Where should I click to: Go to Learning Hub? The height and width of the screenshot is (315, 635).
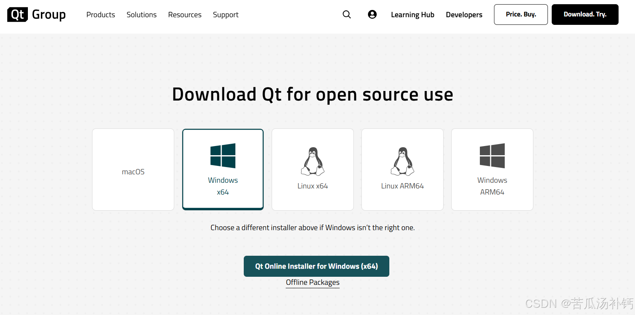413,15
